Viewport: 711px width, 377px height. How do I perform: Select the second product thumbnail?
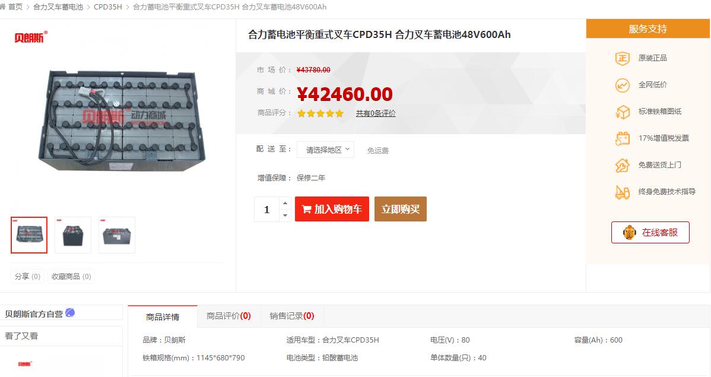point(73,235)
